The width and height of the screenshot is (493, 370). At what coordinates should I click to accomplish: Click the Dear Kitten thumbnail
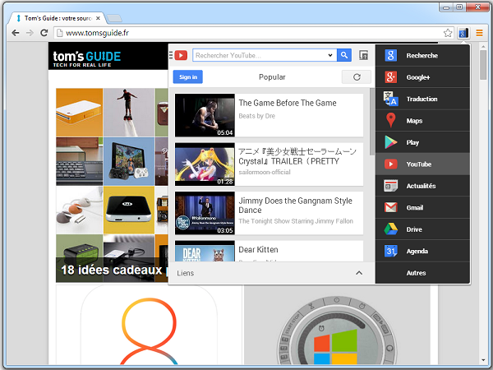click(205, 251)
